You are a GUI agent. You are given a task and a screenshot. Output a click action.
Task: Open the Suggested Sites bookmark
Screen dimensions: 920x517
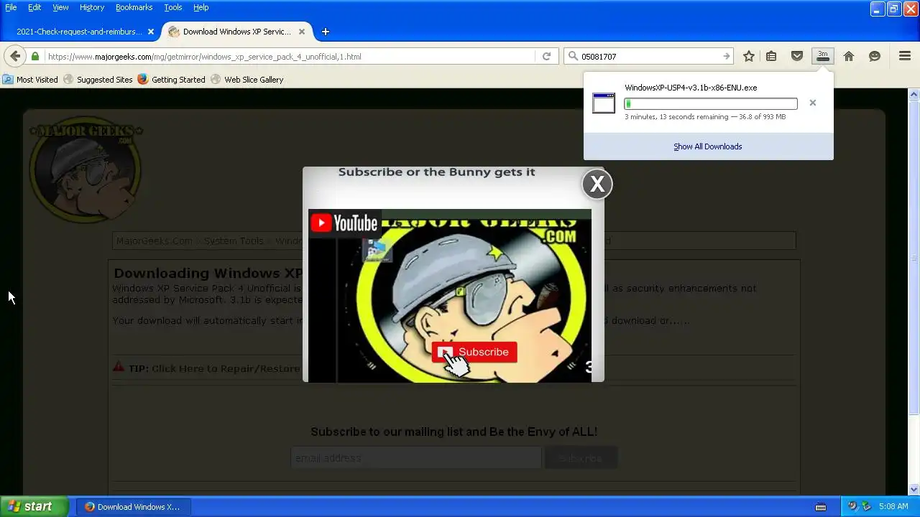coord(98,80)
